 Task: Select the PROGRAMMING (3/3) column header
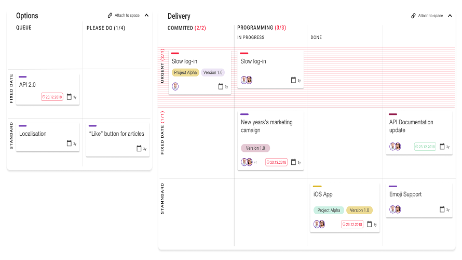(x=261, y=28)
